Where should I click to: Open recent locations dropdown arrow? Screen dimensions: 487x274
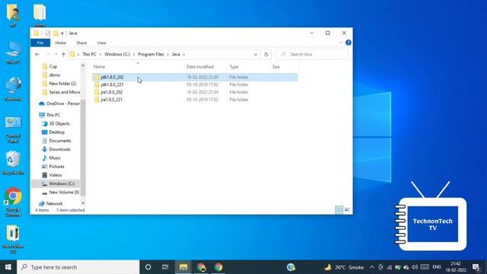point(56,54)
